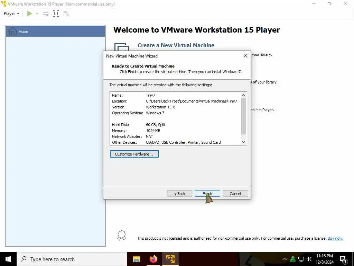
Task: Click Create a New Virtual Machine link
Action: [176, 45]
